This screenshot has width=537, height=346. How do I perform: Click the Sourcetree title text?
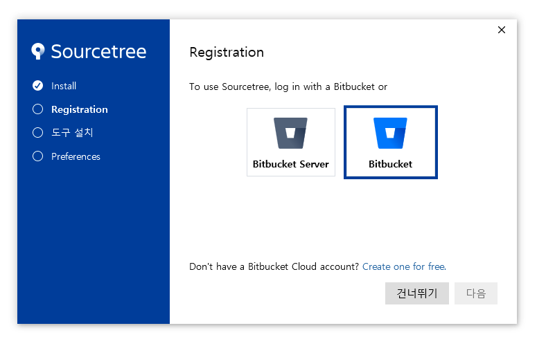(x=98, y=51)
